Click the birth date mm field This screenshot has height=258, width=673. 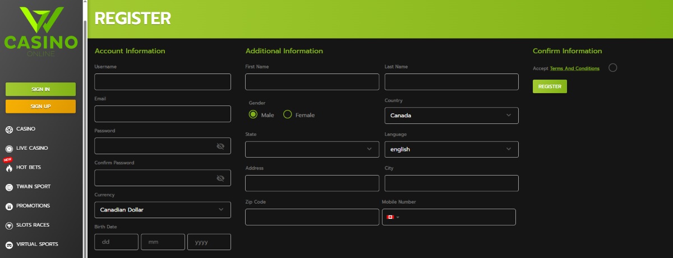[163, 242]
